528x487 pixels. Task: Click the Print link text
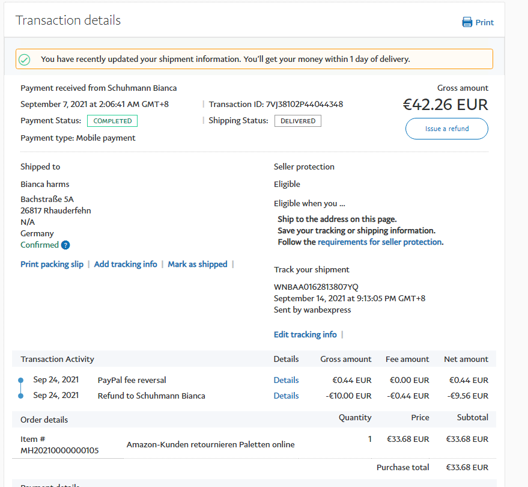(x=484, y=22)
